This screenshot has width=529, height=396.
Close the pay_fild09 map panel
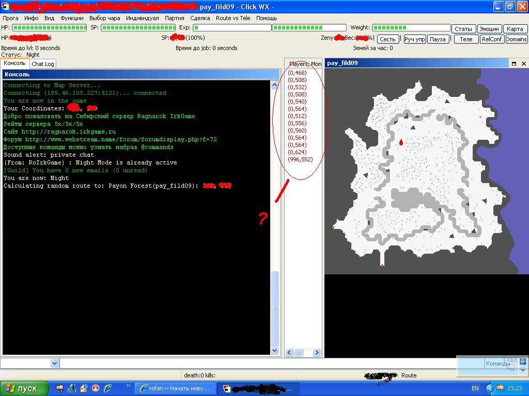click(x=524, y=63)
